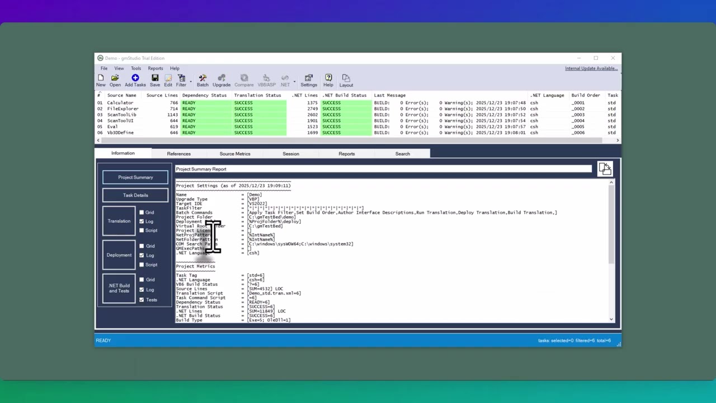This screenshot has height=403, width=716.
Task: Toggle Translation Log checkbox
Action: [x=142, y=222]
